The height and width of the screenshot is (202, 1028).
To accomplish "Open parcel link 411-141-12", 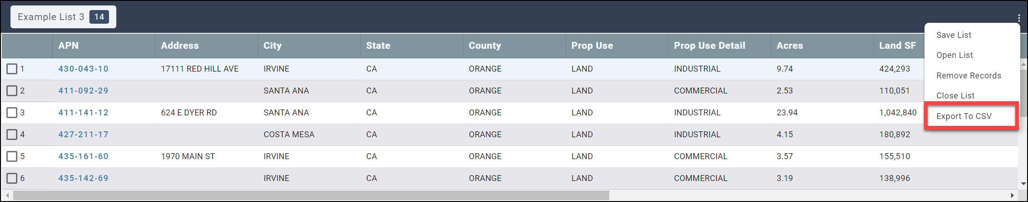I will (x=83, y=113).
